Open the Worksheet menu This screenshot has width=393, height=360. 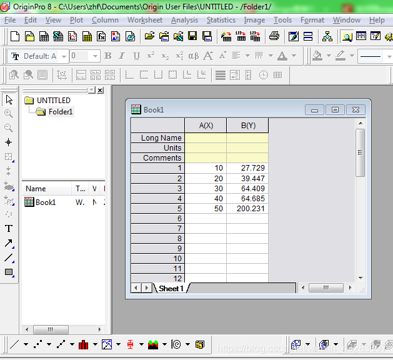(145, 20)
